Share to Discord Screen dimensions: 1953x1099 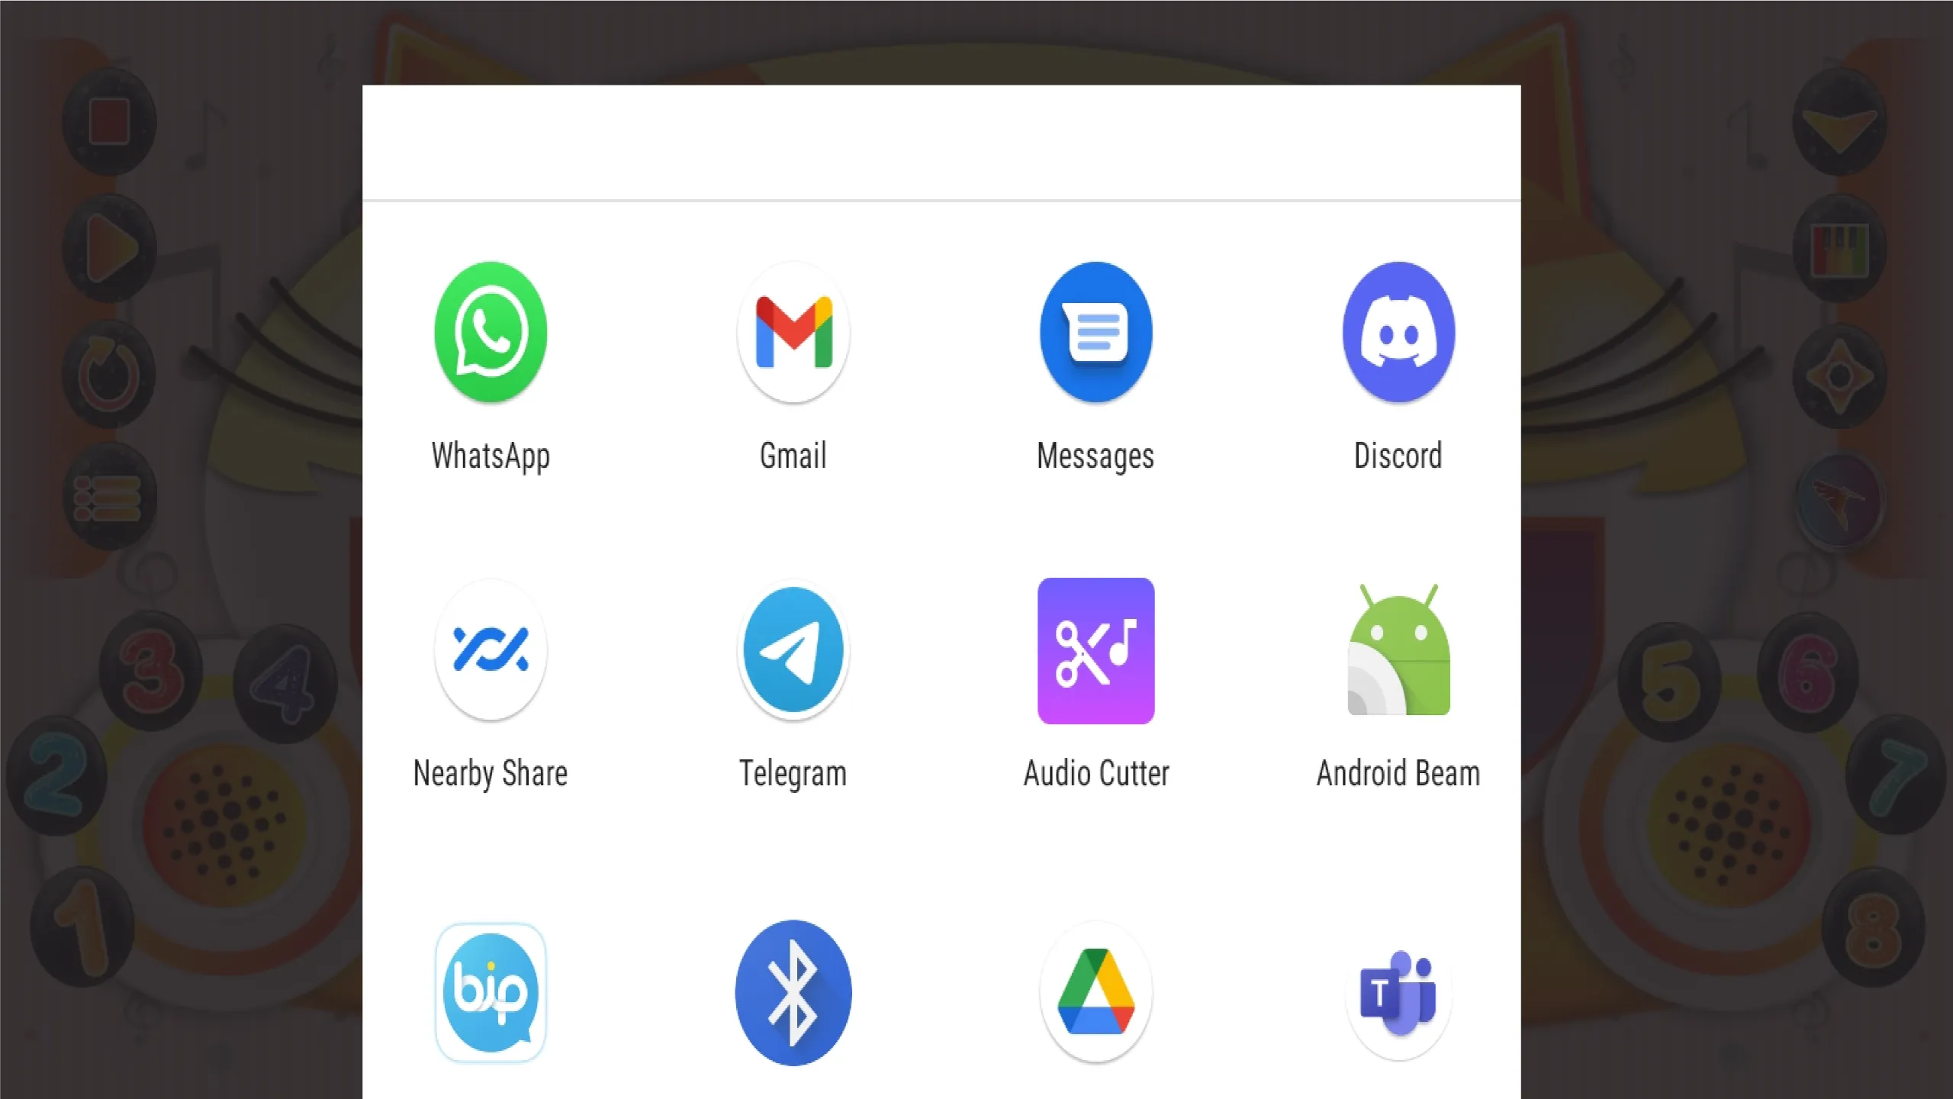pos(1398,333)
